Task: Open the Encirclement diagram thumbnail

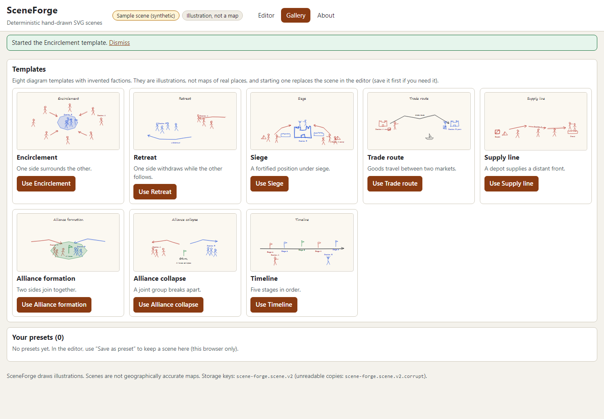Action: [x=68, y=121]
